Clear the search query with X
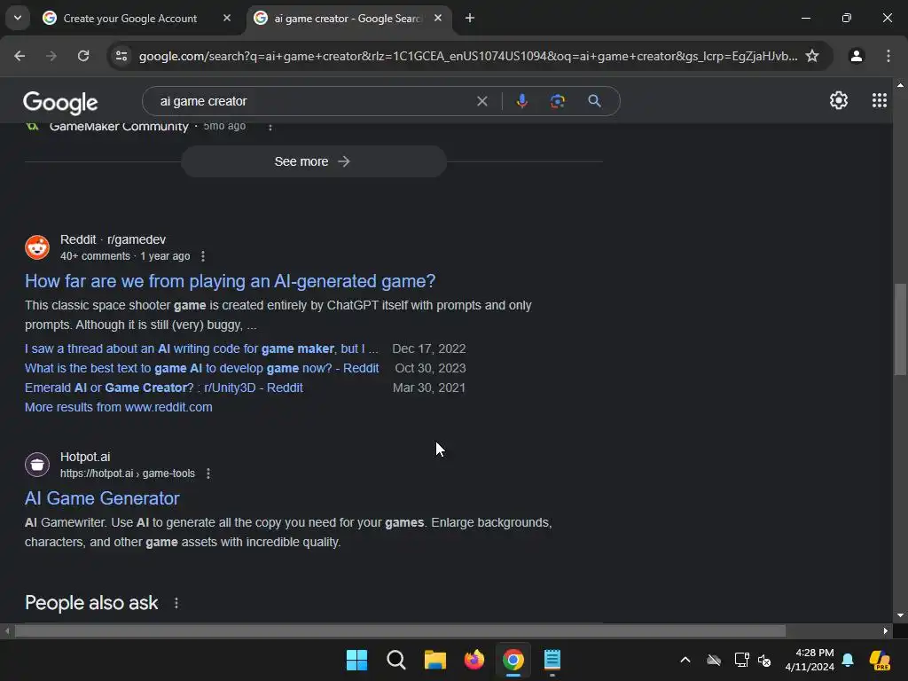The width and height of the screenshot is (908, 681). 481,101
